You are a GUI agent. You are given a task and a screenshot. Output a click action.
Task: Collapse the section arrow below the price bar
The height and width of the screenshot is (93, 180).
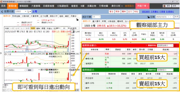click(131, 30)
